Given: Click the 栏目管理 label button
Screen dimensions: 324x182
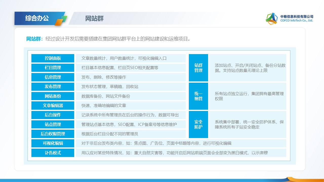Looking at the screenshot, I should pyautogui.click(x=53, y=68).
